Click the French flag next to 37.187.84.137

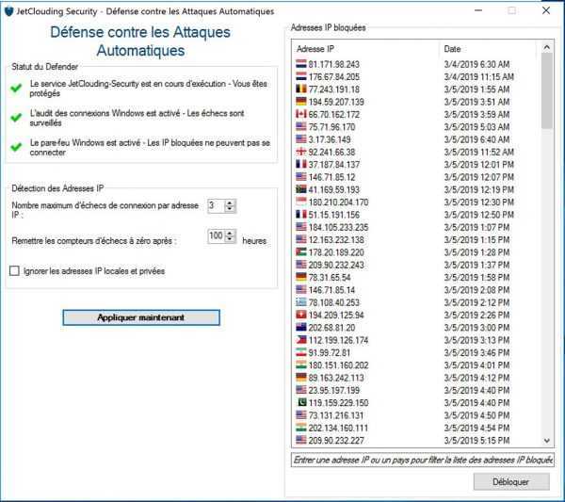pyautogui.click(x=301, y=164)
